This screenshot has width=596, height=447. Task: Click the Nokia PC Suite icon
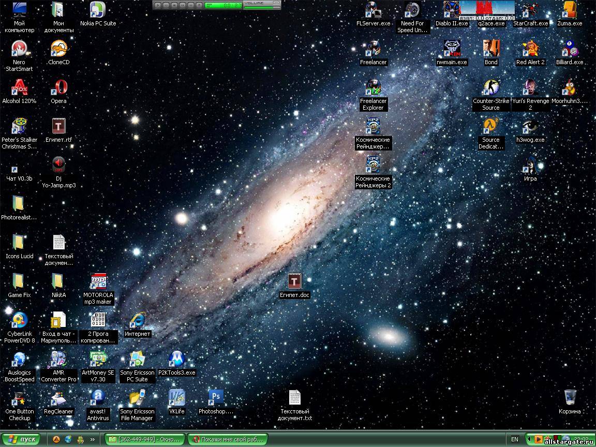click(98, 10)
